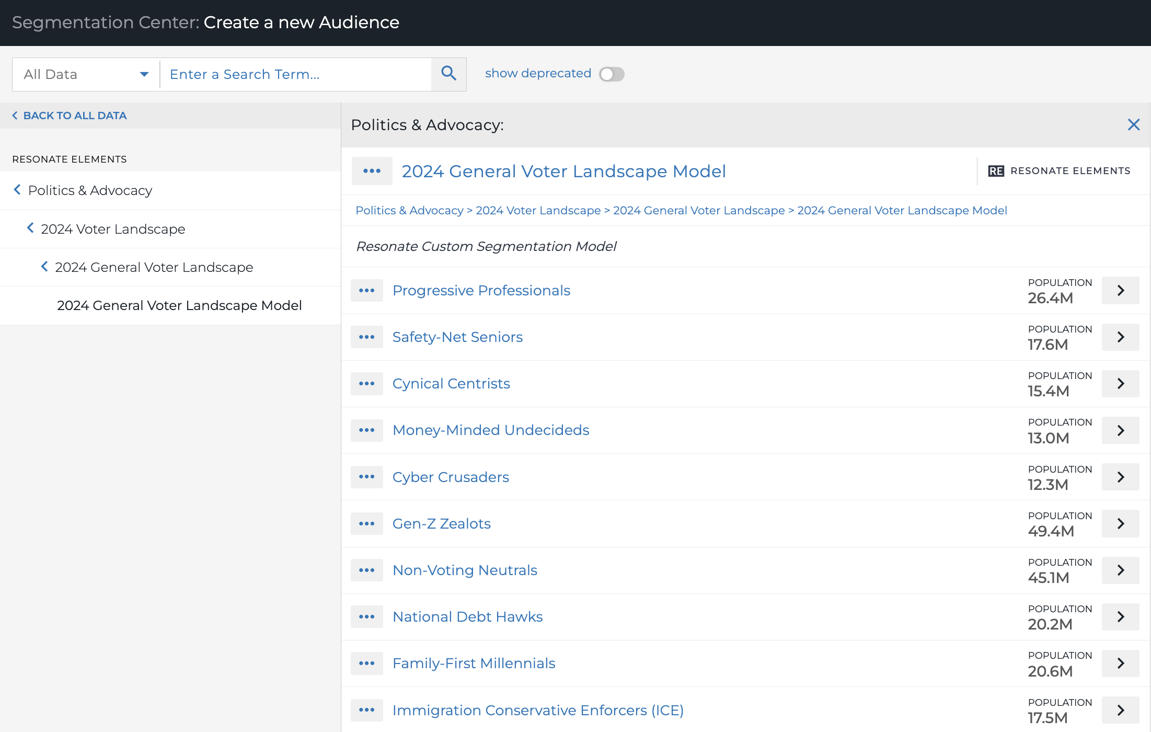
Task: Click the Resonate Elements sidebar section heading
Action: tap(70, 159)
